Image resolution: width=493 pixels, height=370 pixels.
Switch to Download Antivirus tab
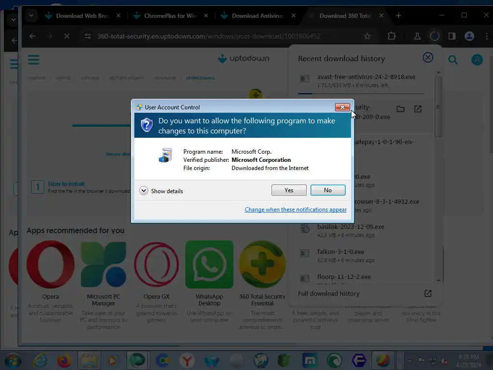[x=257, y=16]
